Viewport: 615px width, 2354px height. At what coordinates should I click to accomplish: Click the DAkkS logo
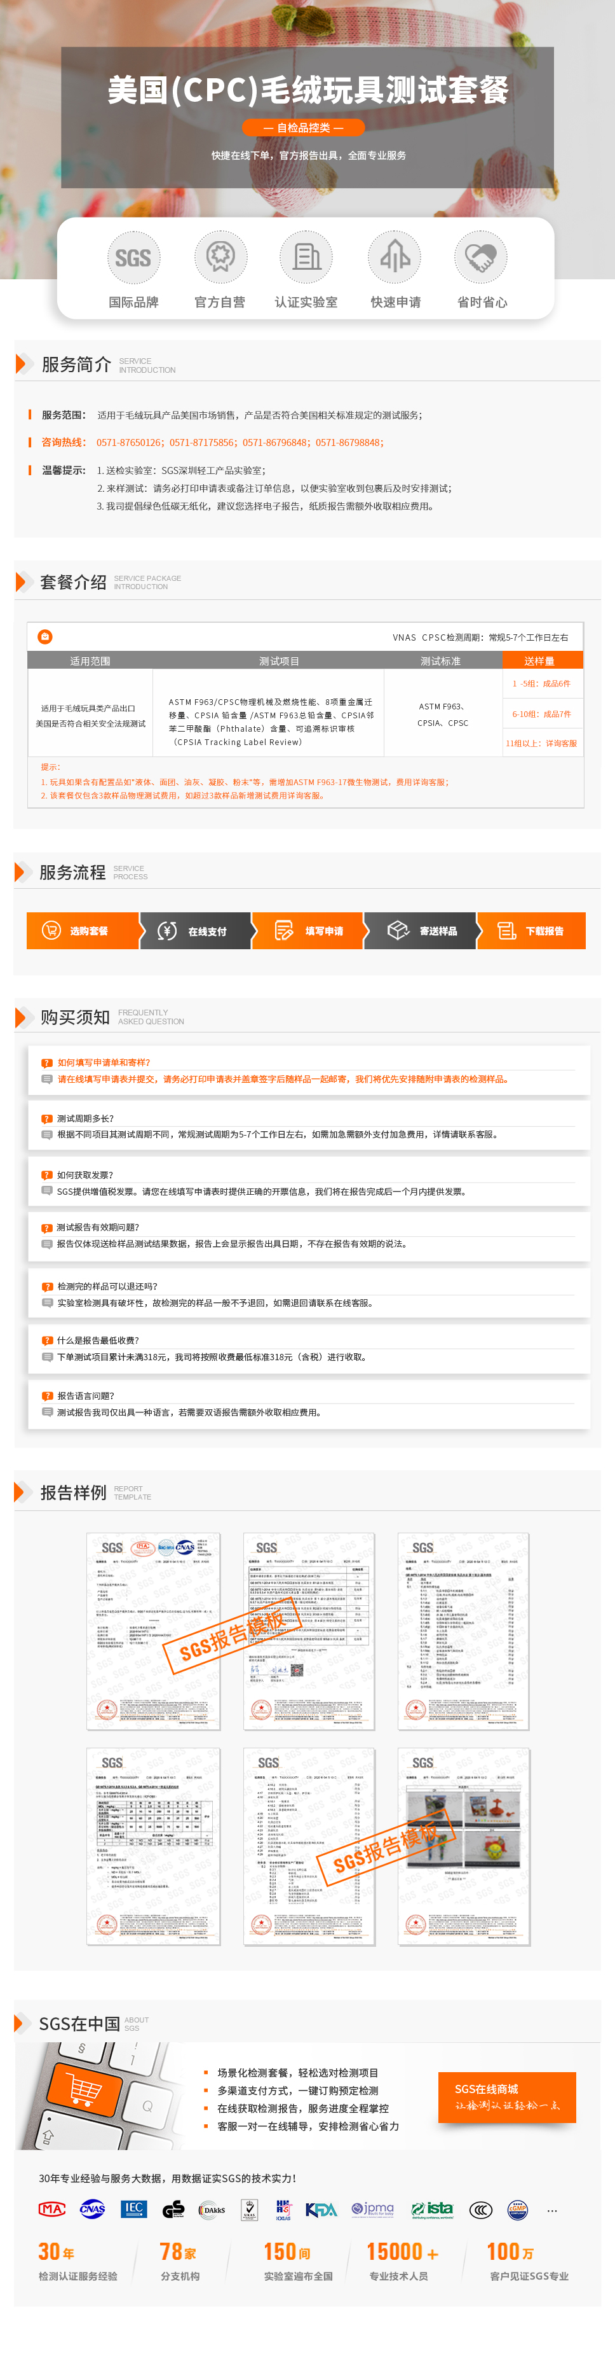[x=212, y=2210]
